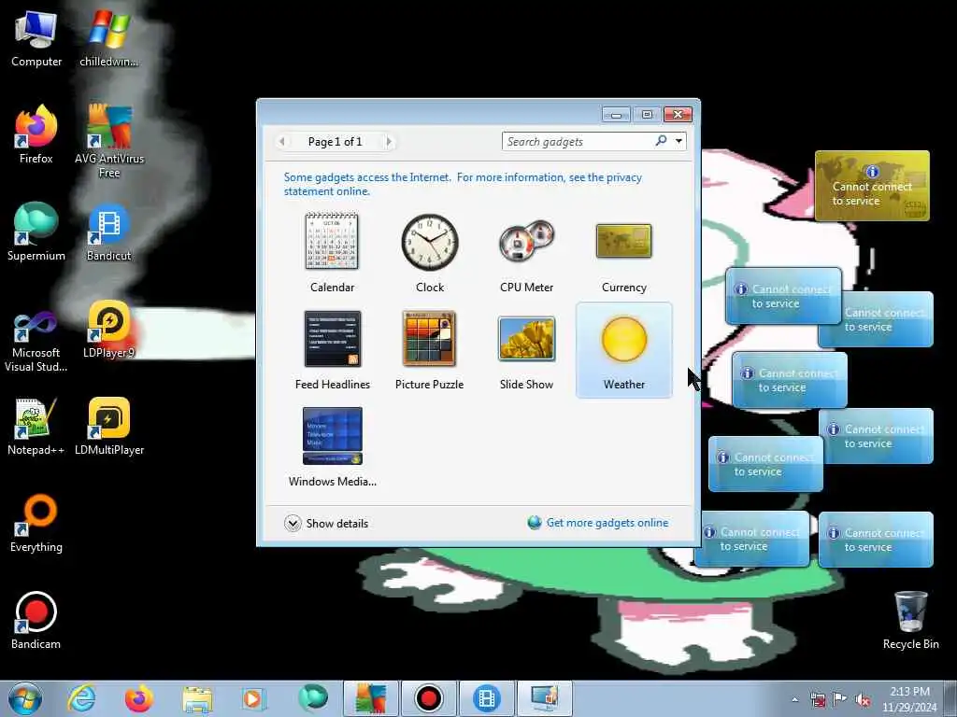Open the search filter dropdown arrow

click(678, 142)
